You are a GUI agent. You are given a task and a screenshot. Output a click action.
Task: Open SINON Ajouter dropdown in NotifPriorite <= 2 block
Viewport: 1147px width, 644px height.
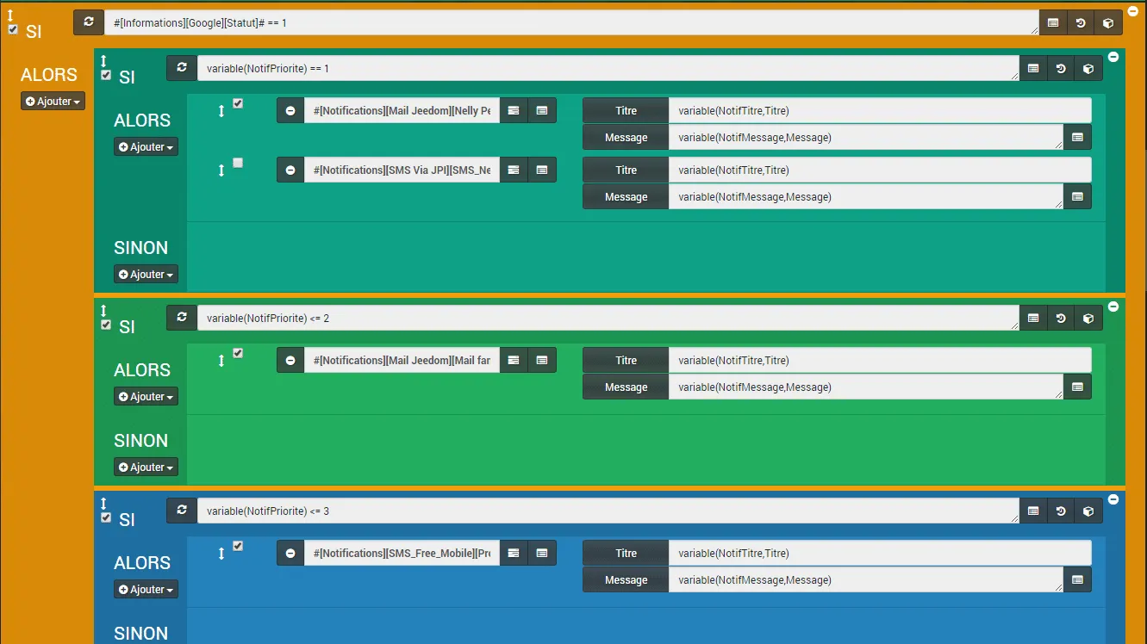pyautogui.click(x=146, y=467)
